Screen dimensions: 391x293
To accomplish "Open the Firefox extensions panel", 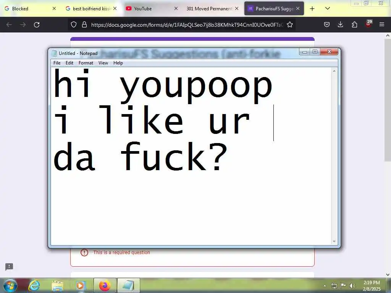I will click(354, 25).
